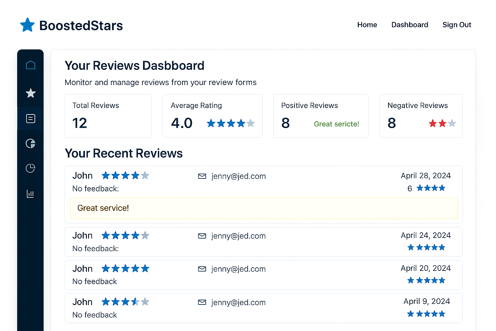
Task: Click the clock-style pie sidebar icon
Action: 30,168
